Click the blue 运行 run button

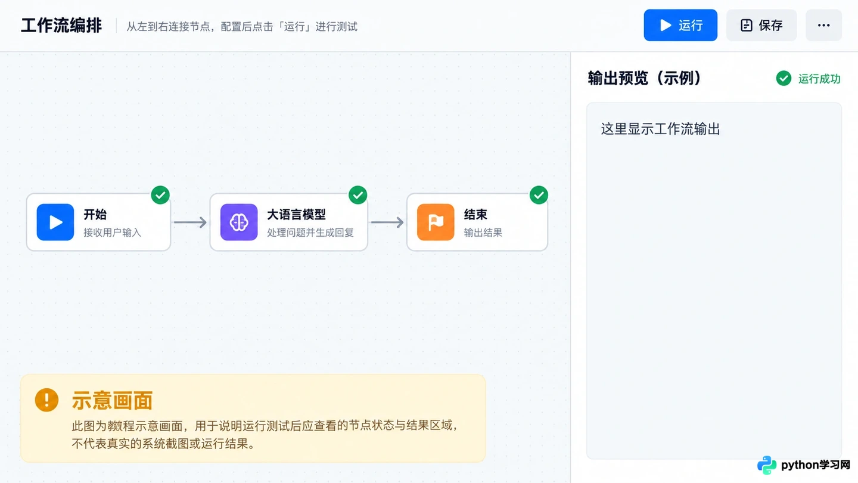click(x=680, y=25)
